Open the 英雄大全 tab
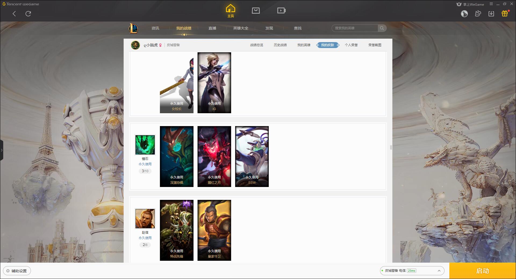This screenshot has height=279, width=516. click(241, 28)
